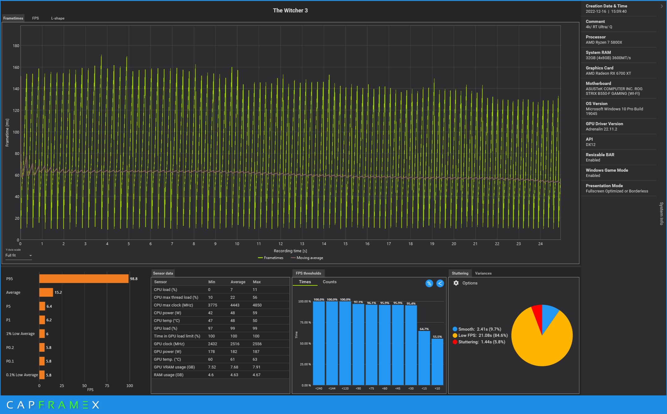
Task: Toggle the Sensor data panel header
Action: coord(164,273)
